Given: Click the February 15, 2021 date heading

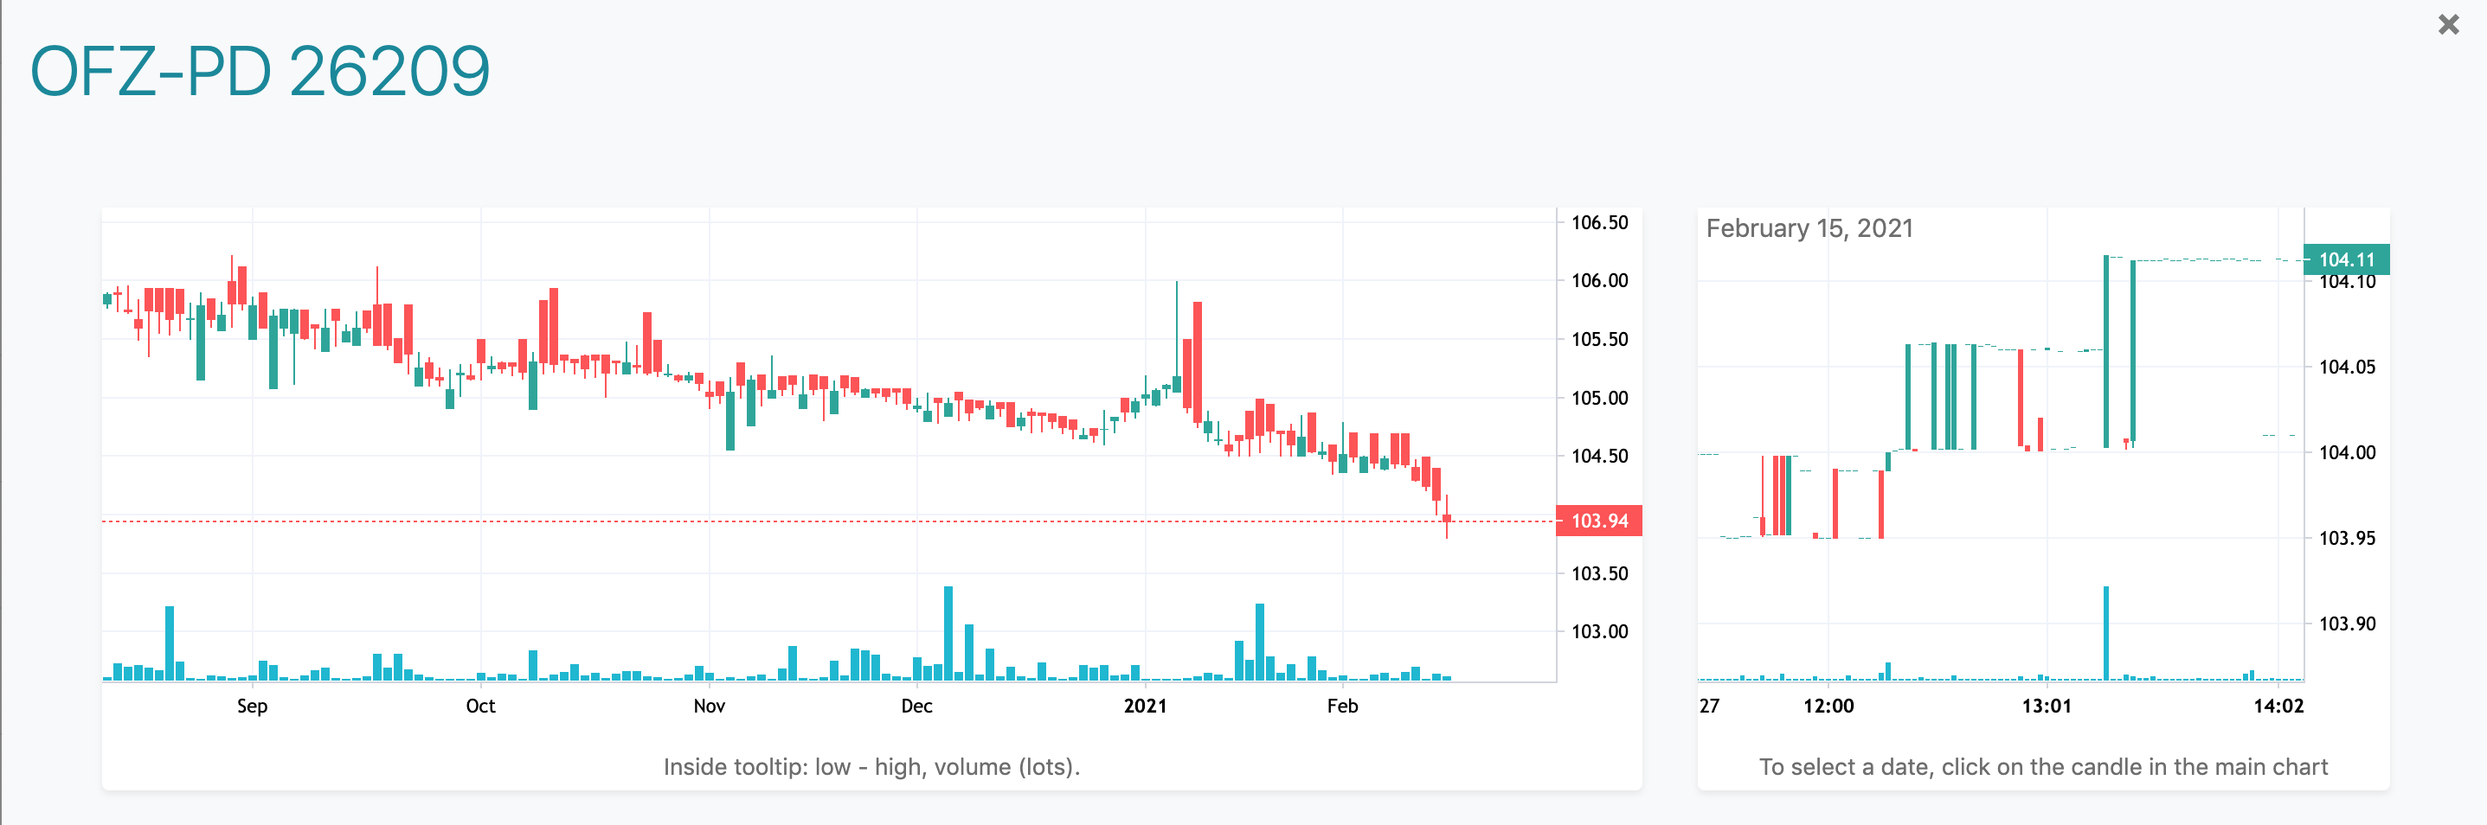Looking at the screenshot, I should 1811,230.
